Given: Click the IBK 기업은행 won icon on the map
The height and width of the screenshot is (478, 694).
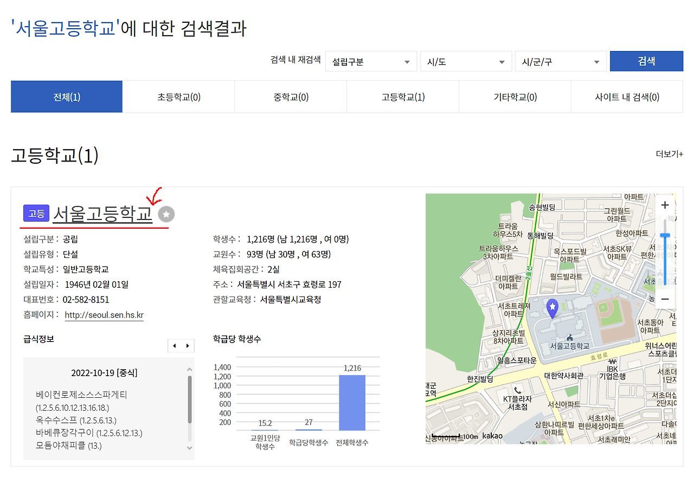Looking at the screenshot, I should [613, 361].
